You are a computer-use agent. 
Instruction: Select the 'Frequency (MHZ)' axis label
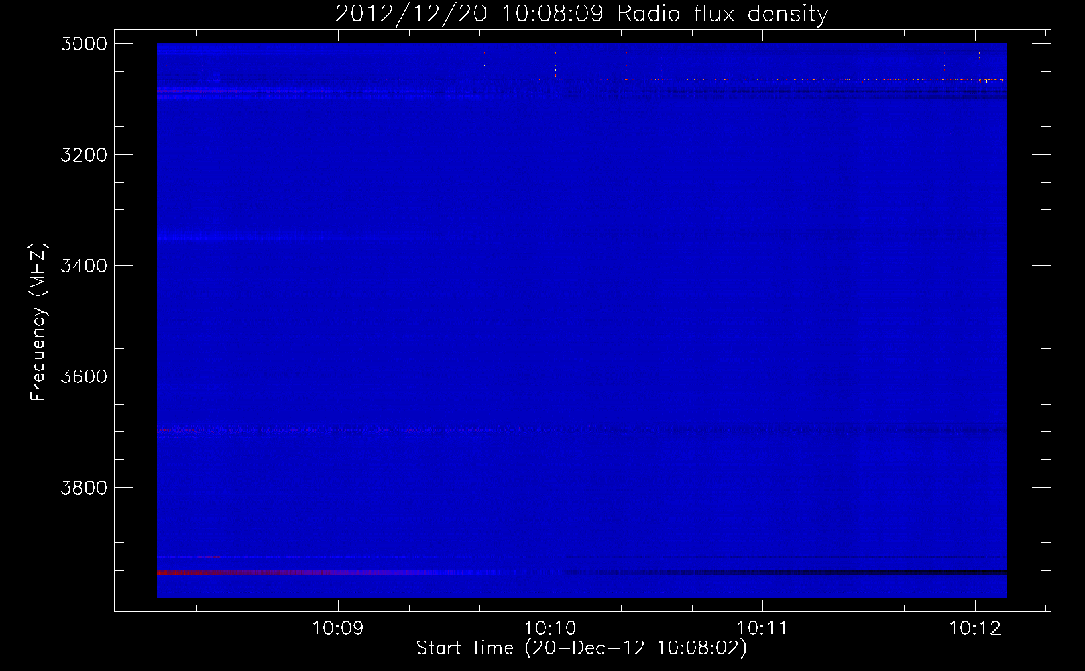coord(38,322)
